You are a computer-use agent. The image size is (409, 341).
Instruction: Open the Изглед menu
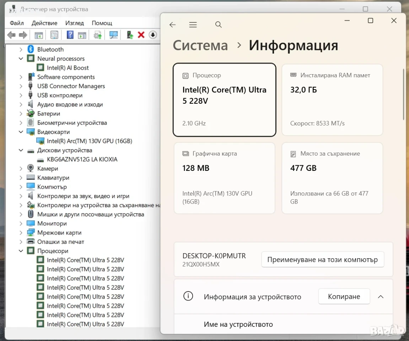[x=75, y=23]
